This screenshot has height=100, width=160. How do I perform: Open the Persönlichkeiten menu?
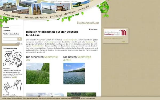13,15
